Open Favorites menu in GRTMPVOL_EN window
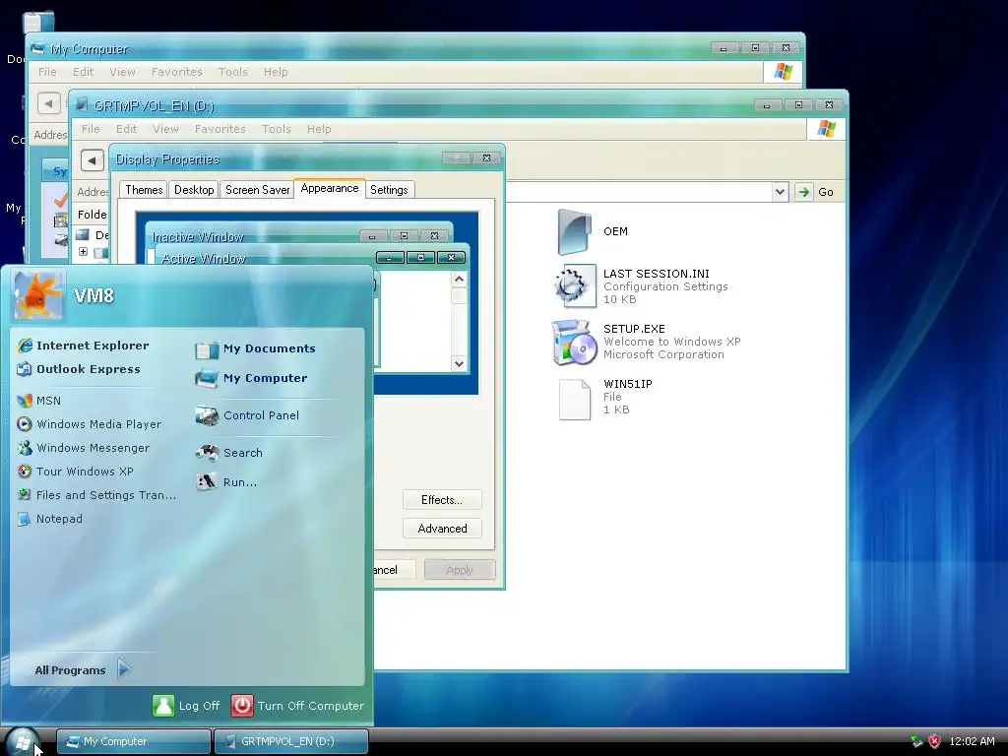This screenshot has width=1008, height=756. 220,129
